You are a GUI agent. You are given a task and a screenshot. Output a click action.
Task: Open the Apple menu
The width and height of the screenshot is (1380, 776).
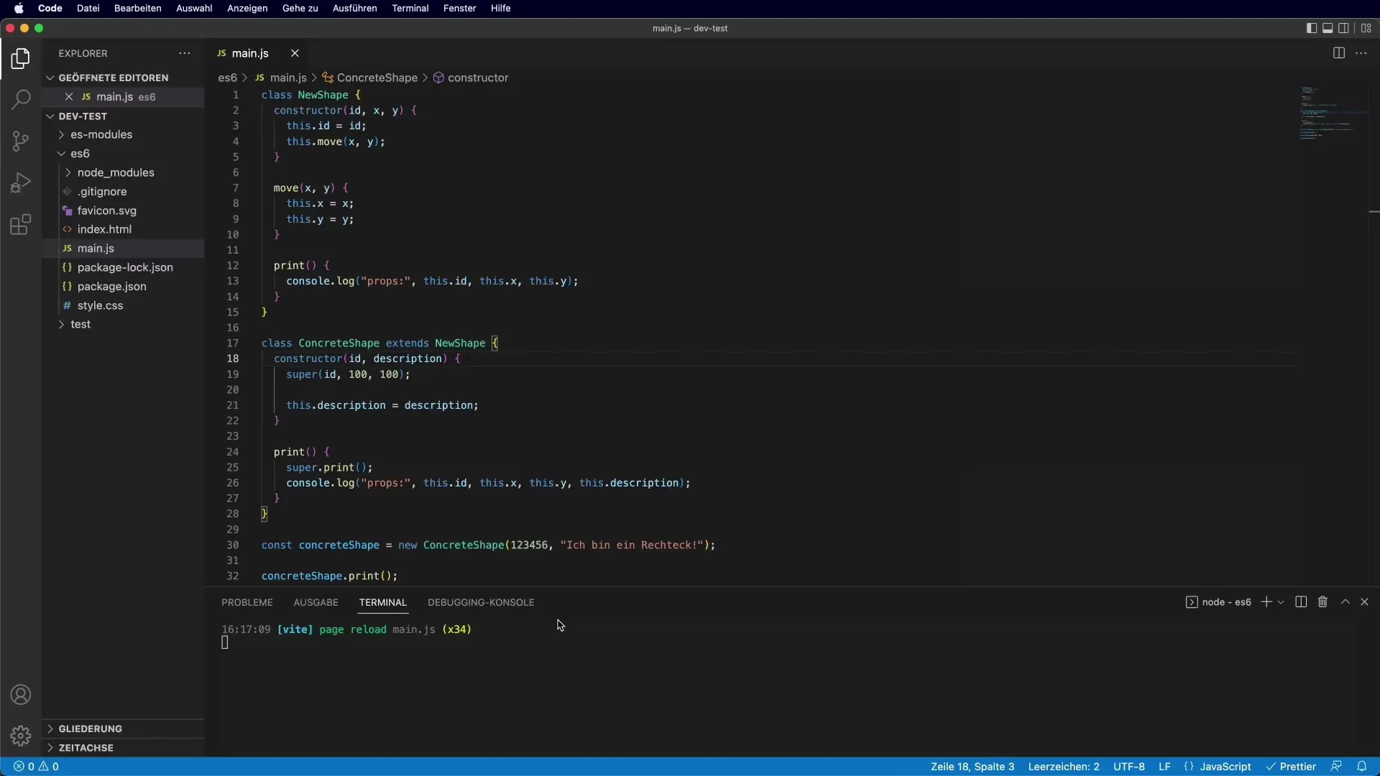pos(19,8)
